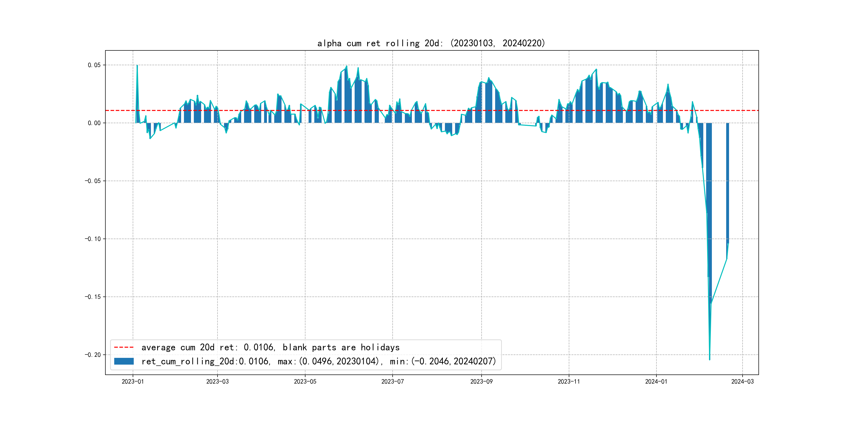Viewport: 843px width, 421px height.
Task: Click the blue legend color swatch
Action: (124, 361)
